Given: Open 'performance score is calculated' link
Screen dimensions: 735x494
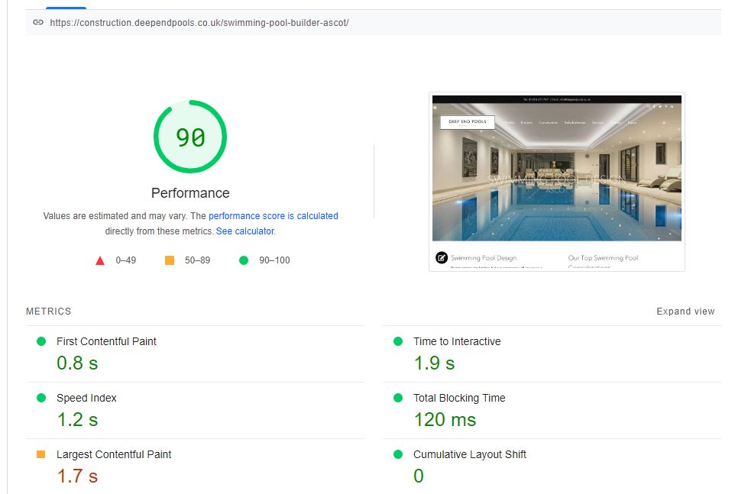Looking at the screenshot, I should (x=273, y=216).
